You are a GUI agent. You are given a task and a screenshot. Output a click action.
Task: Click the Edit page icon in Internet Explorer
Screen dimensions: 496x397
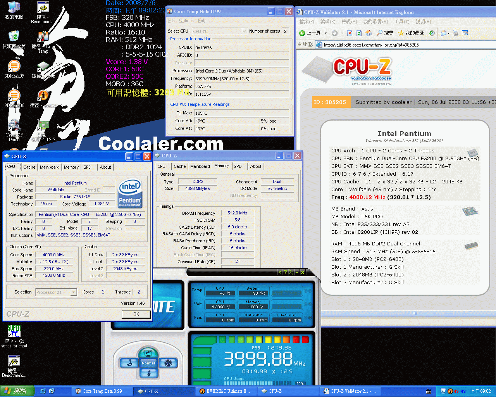pos(465,33)
